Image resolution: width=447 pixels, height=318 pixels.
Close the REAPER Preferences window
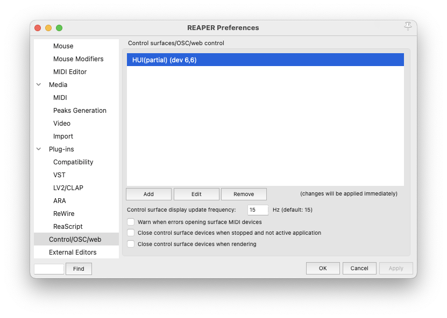pyautogui.click(x=38, y=28)
